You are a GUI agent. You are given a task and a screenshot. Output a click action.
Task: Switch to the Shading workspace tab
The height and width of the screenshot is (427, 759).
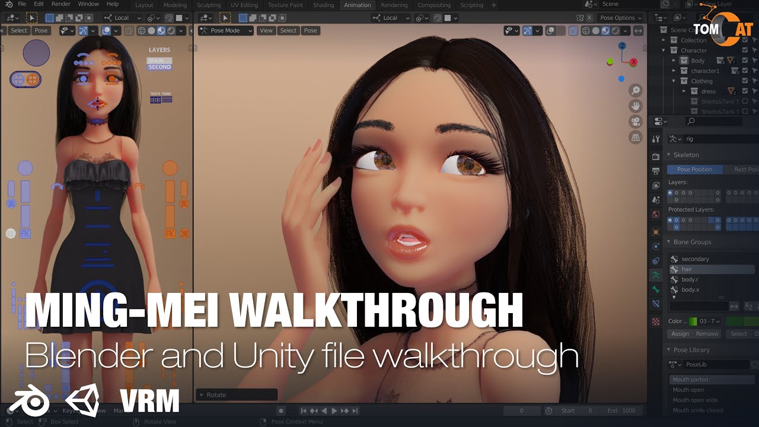[323, 5]
